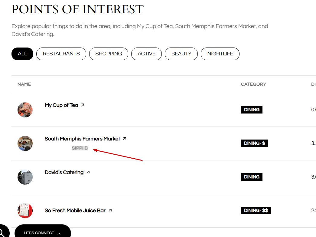The image size is (316, 237).
Task: Switch to the ACTIVE filter
Action: pos(147,54)
